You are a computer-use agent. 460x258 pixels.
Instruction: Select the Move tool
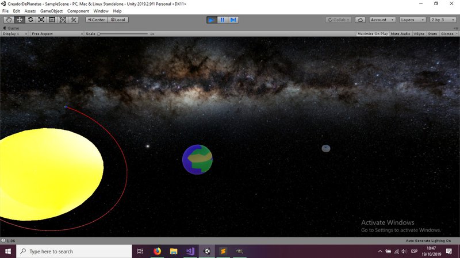coord(20,20)
